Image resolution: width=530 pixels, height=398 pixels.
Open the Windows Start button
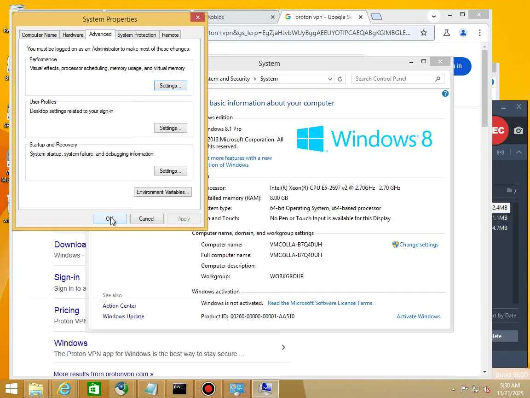pyautogui.click(x=11, y=389)
